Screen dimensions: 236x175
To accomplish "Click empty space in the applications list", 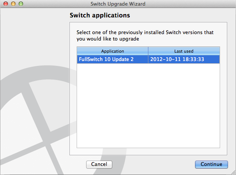I will click(148, 105).
